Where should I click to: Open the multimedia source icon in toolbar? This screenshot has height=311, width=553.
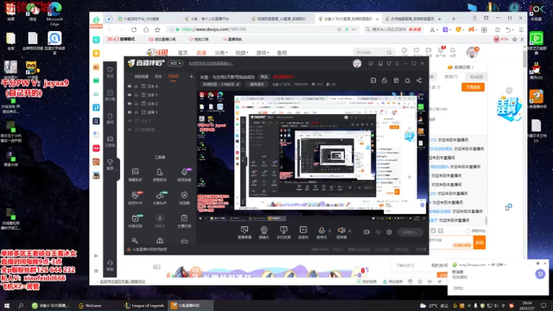coord(303,231)
